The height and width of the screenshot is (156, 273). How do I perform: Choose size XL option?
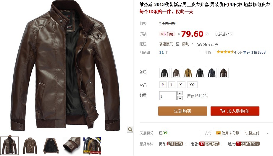click(181, 85)
